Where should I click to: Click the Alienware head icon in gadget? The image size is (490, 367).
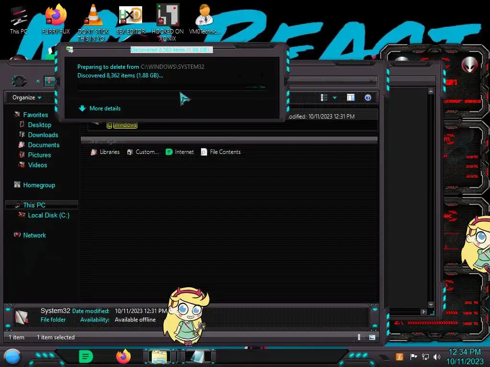pyautogui.click(x=469, y=65)
